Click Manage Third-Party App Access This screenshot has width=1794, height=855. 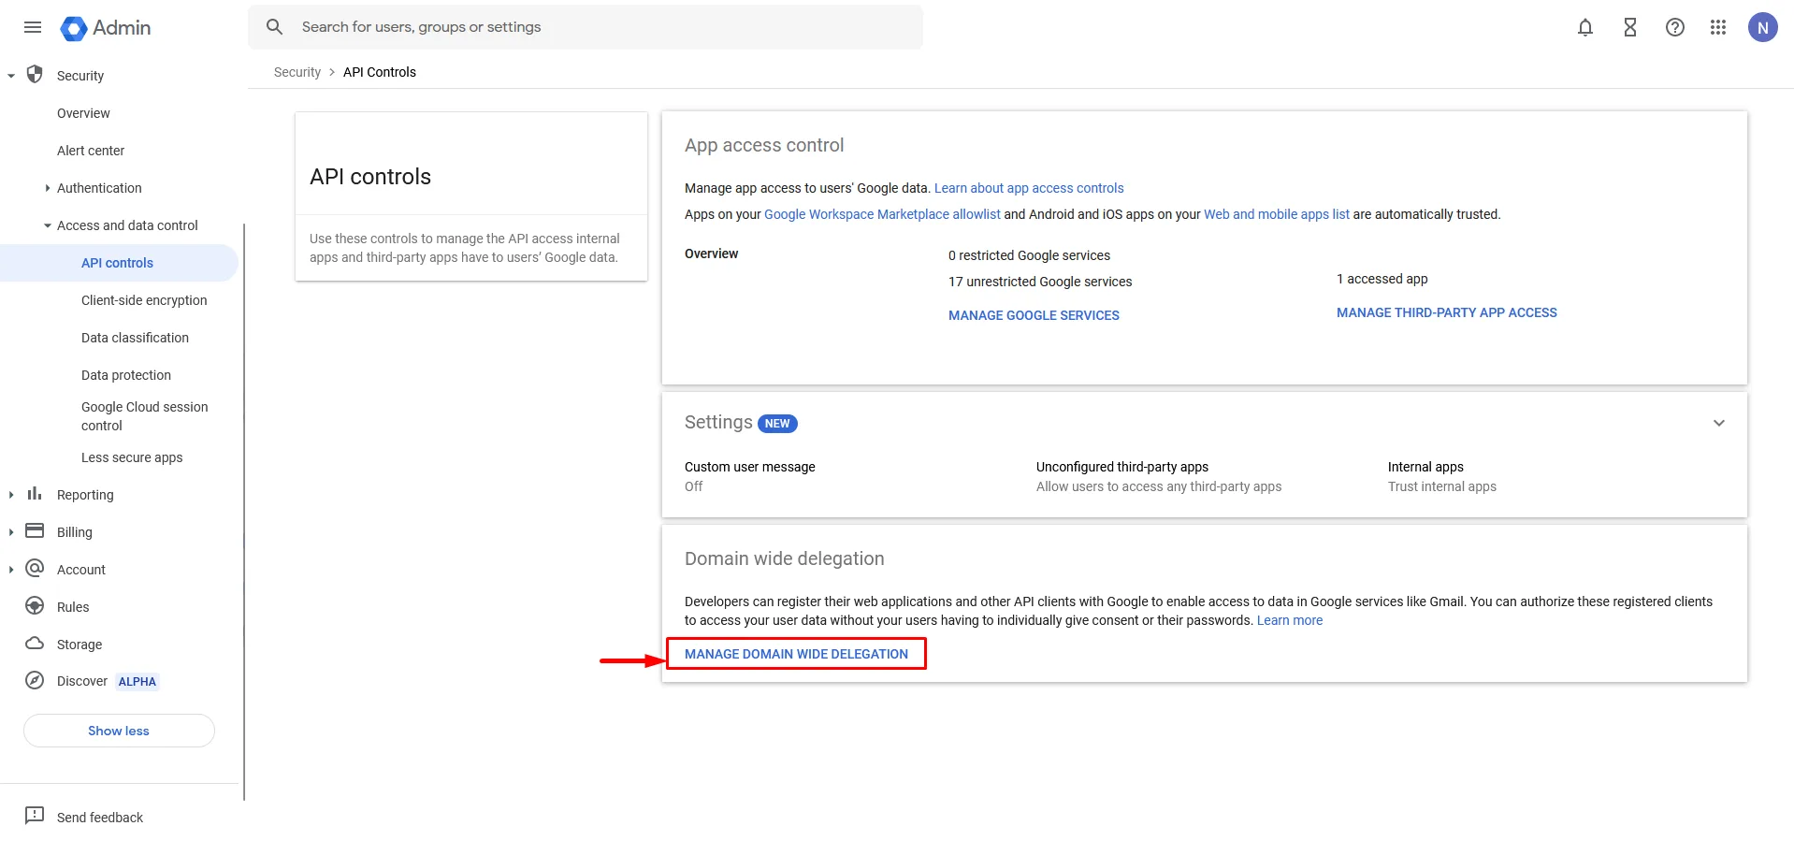coord(1447,312)
